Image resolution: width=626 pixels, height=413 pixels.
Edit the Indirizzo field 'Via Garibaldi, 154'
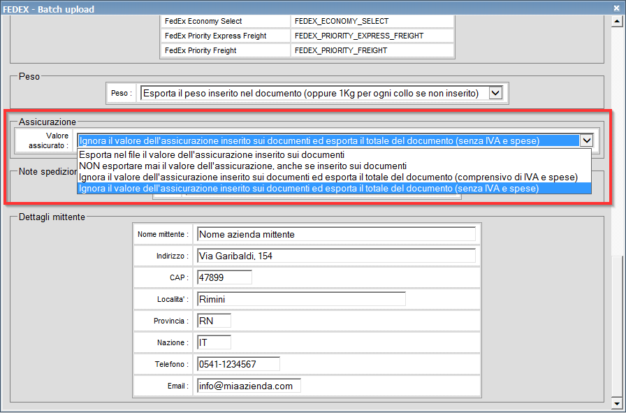pyautogui.click(x=336, y=256)
